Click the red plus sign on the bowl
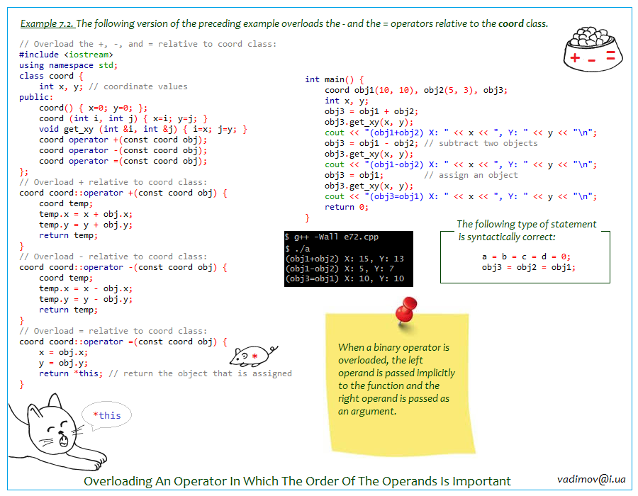Viewport: 638px width, 496px height. coord(575,57)
